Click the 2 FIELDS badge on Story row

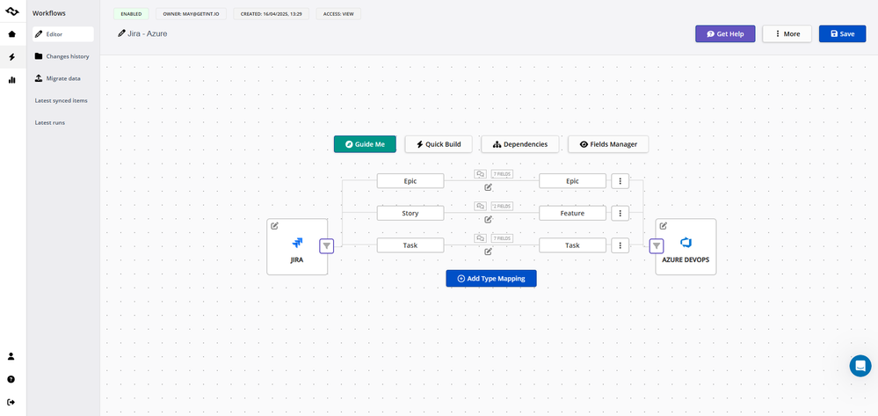click(502, 206)
